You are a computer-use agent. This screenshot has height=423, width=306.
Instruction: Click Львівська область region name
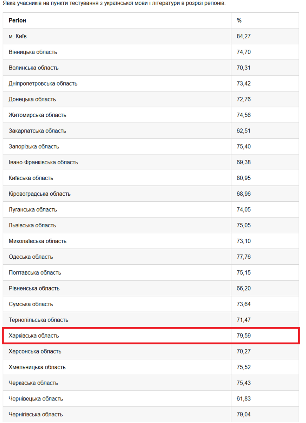coord(32,225)
